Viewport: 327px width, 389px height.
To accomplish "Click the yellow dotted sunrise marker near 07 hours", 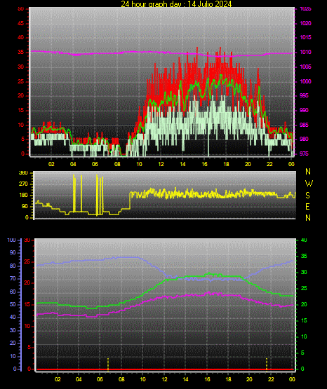I will (x=108, y=364).
